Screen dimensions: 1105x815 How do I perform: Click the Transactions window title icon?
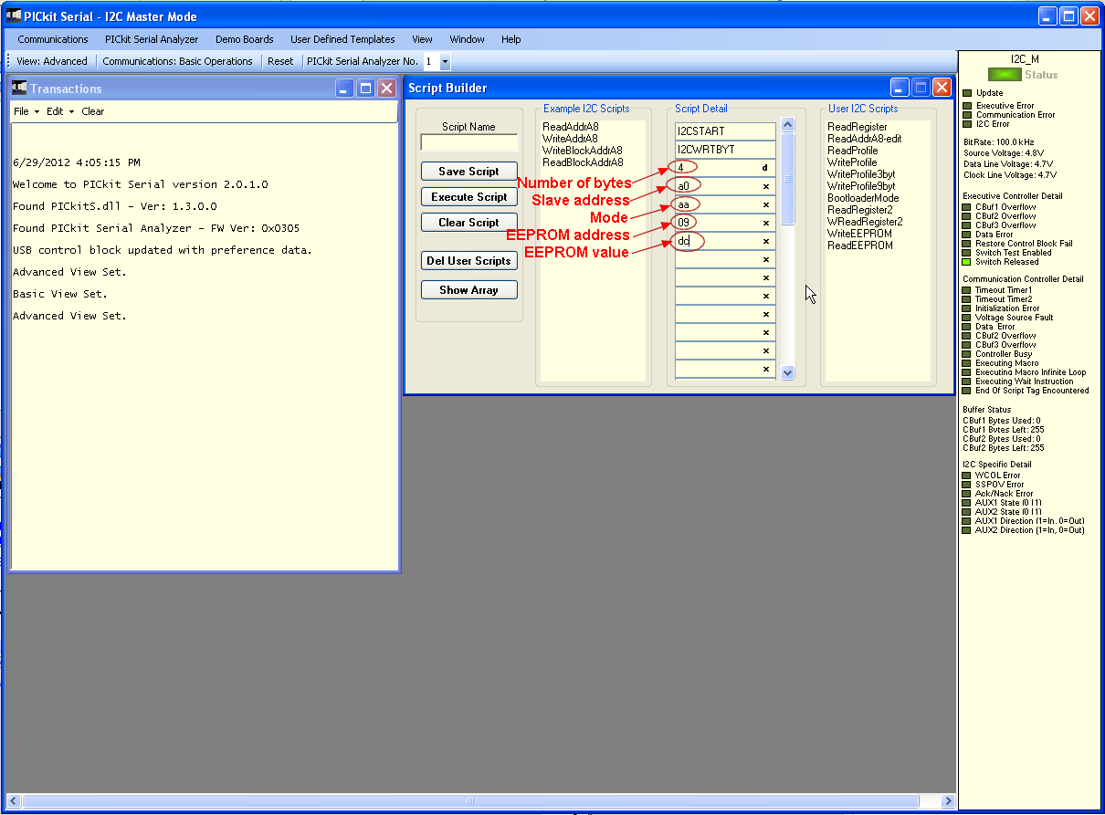(x=19, y=88)
